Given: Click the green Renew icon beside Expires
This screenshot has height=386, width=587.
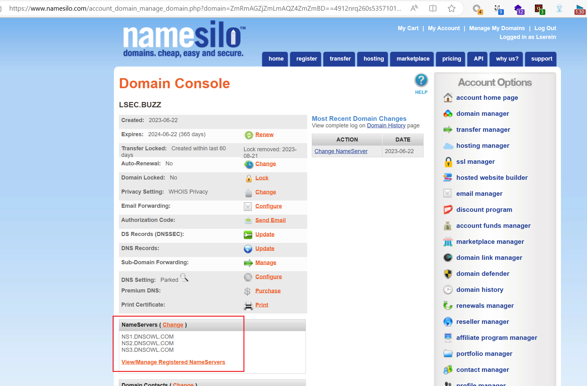Looking at the screenshot, I should [x=248, y=135].
